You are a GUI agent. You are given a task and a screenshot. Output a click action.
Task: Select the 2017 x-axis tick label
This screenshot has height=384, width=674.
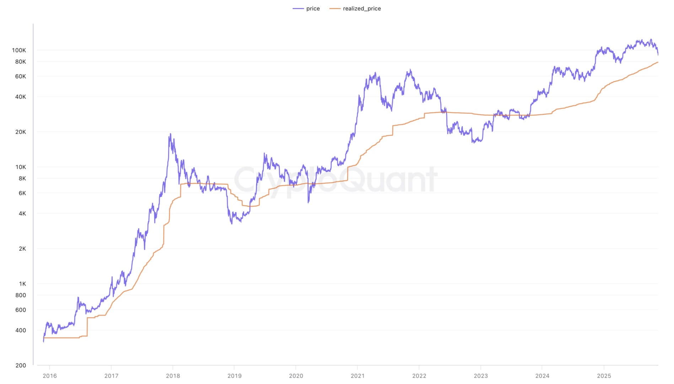111,376
